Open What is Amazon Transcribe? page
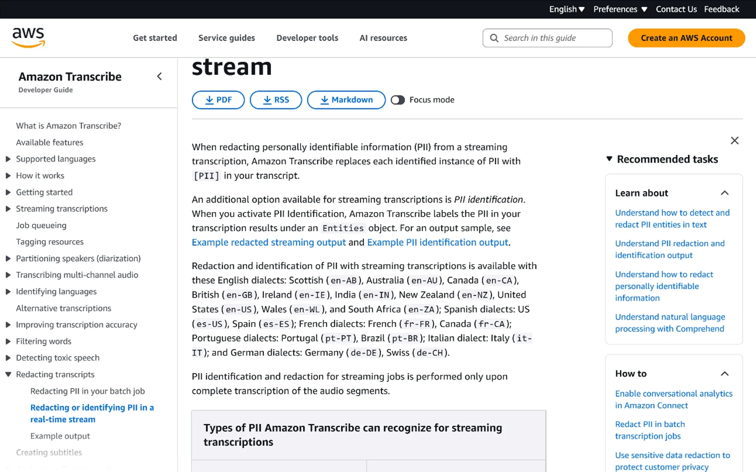The image size is (756, 472). coord(68,126)
